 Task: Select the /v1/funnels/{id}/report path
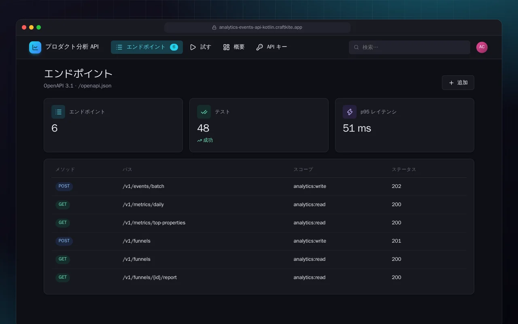(150, 277)
